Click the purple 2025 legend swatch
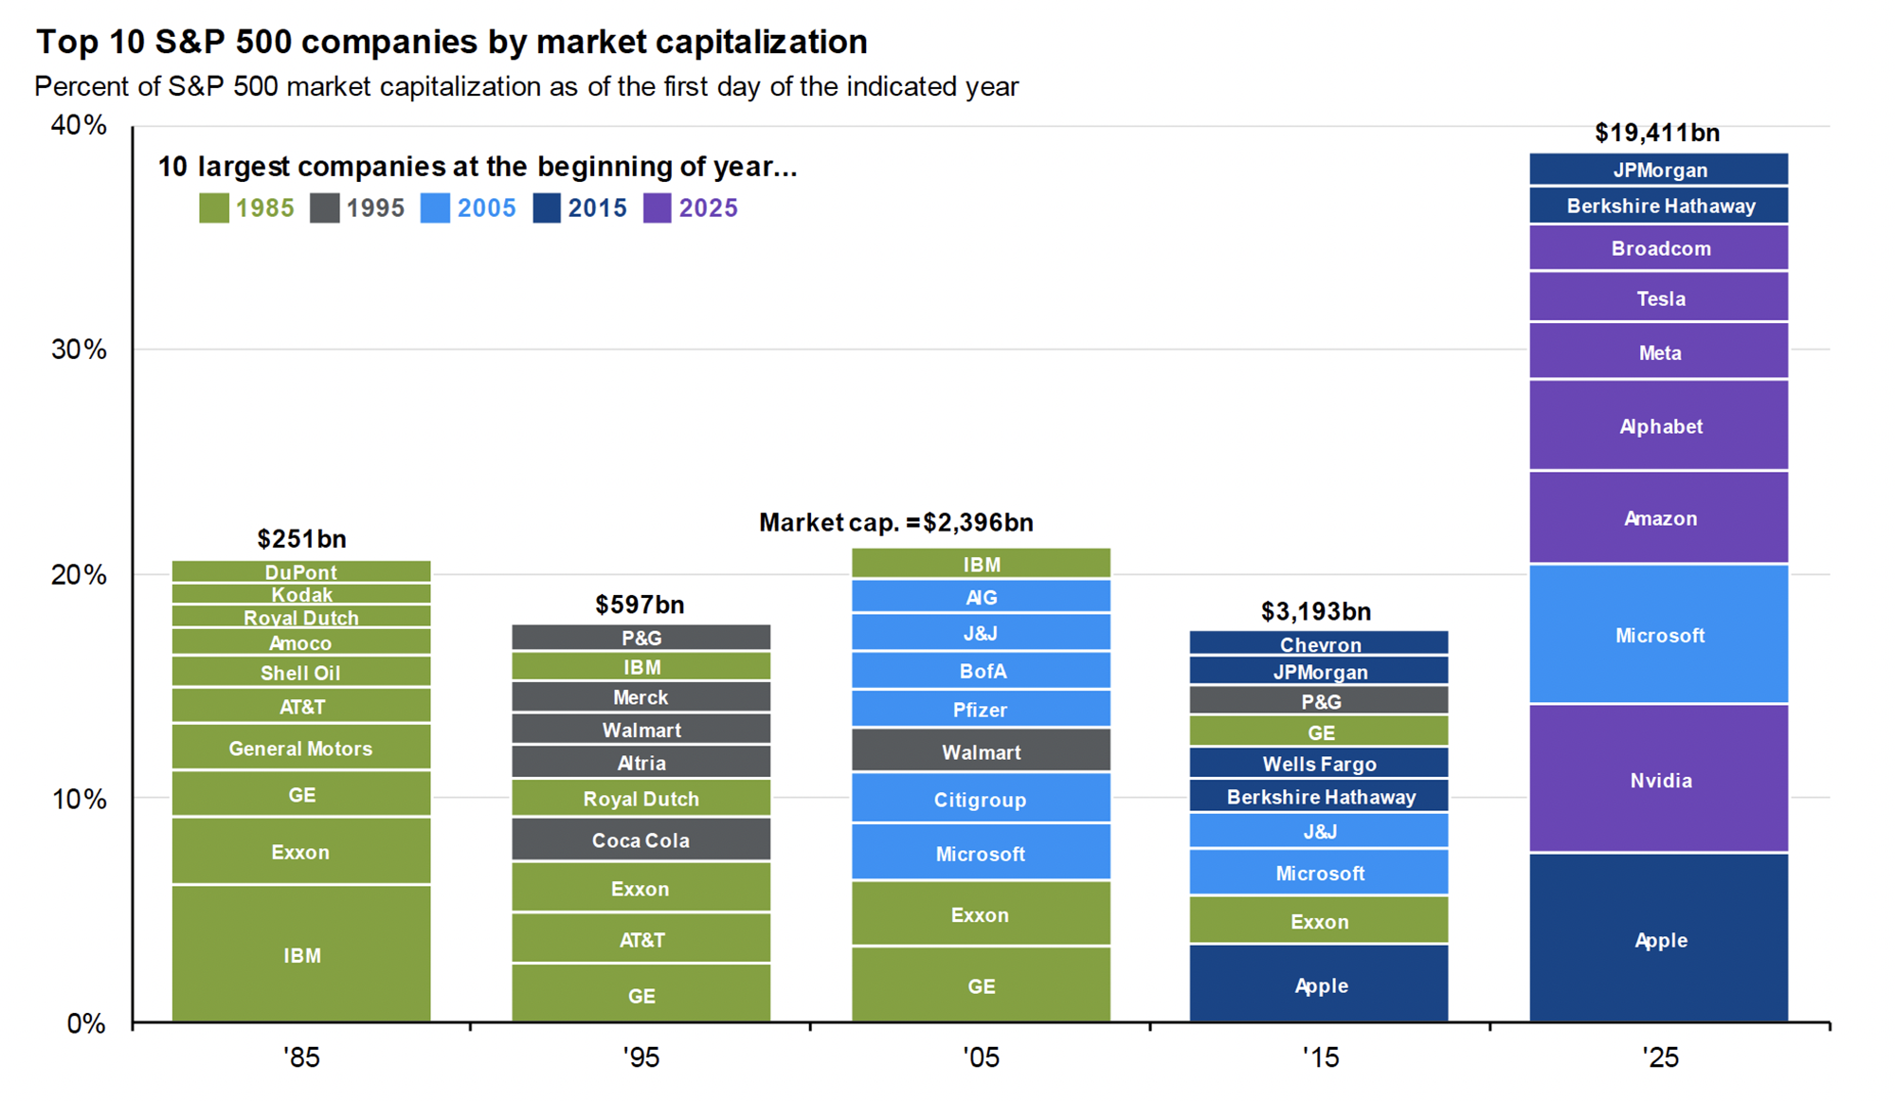 (x=657, y=208)
